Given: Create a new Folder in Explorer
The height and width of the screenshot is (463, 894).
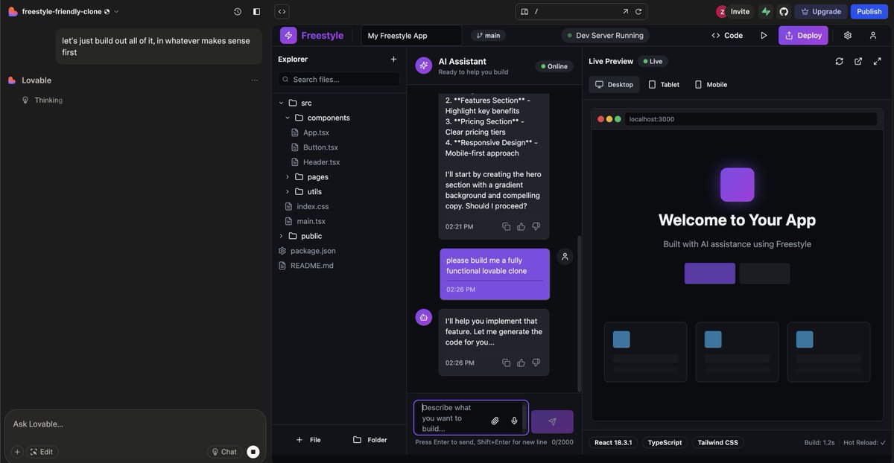Looking at the screenshot, I should coord(370,440).
